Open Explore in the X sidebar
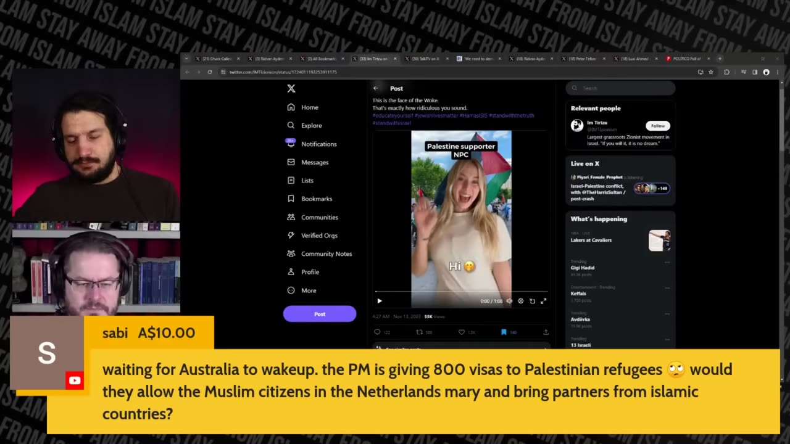The height and width of the screenshot is (444, 790). click(x=304, y=125)
